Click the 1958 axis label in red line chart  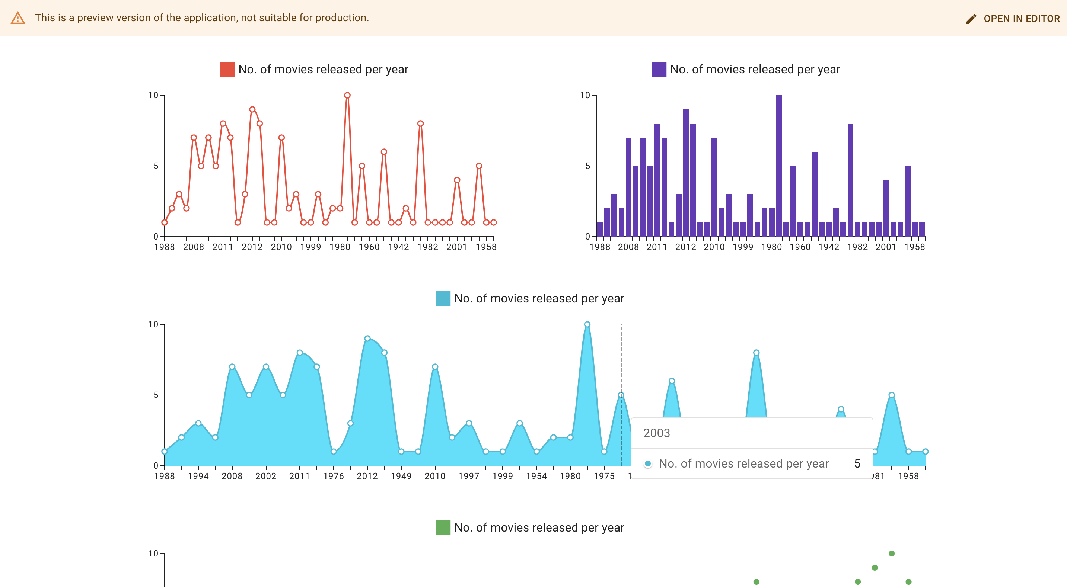[486, 247]
